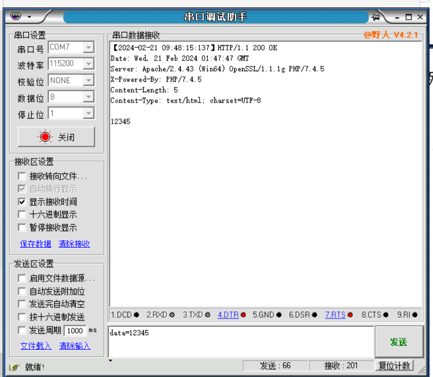The width and height of the screenshot is (433, 377).
Task: Click the Date: Wed, 21 Feb 2024 line
Action: (179, 58)
